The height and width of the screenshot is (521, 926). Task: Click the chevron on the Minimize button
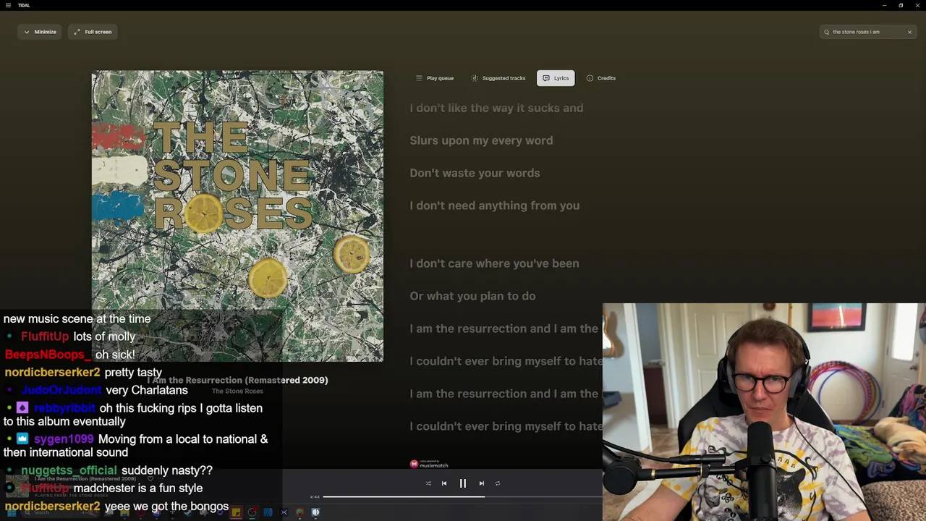click(x=27, y=32)
